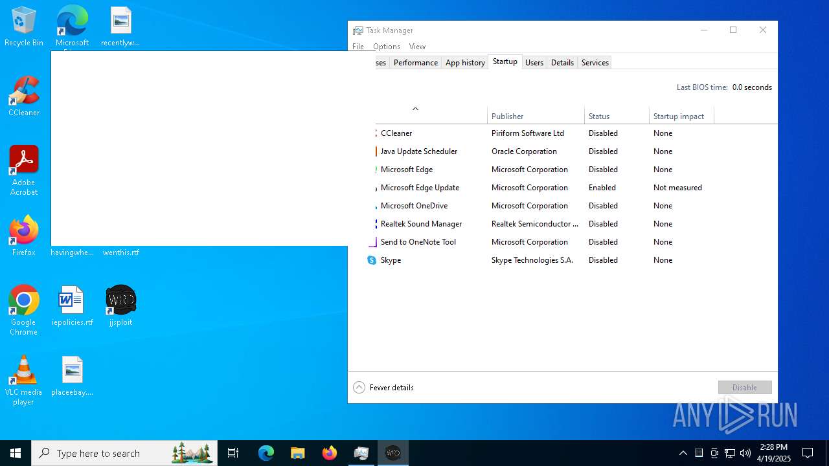
Task: Switch to WRD app taskbar button
Action: coord(393,453)
